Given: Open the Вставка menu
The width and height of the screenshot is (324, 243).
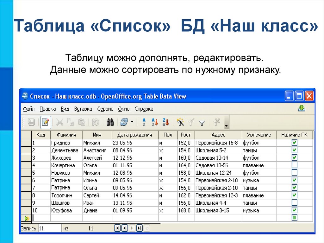Looking at the screenshot, I should point(83,109).
